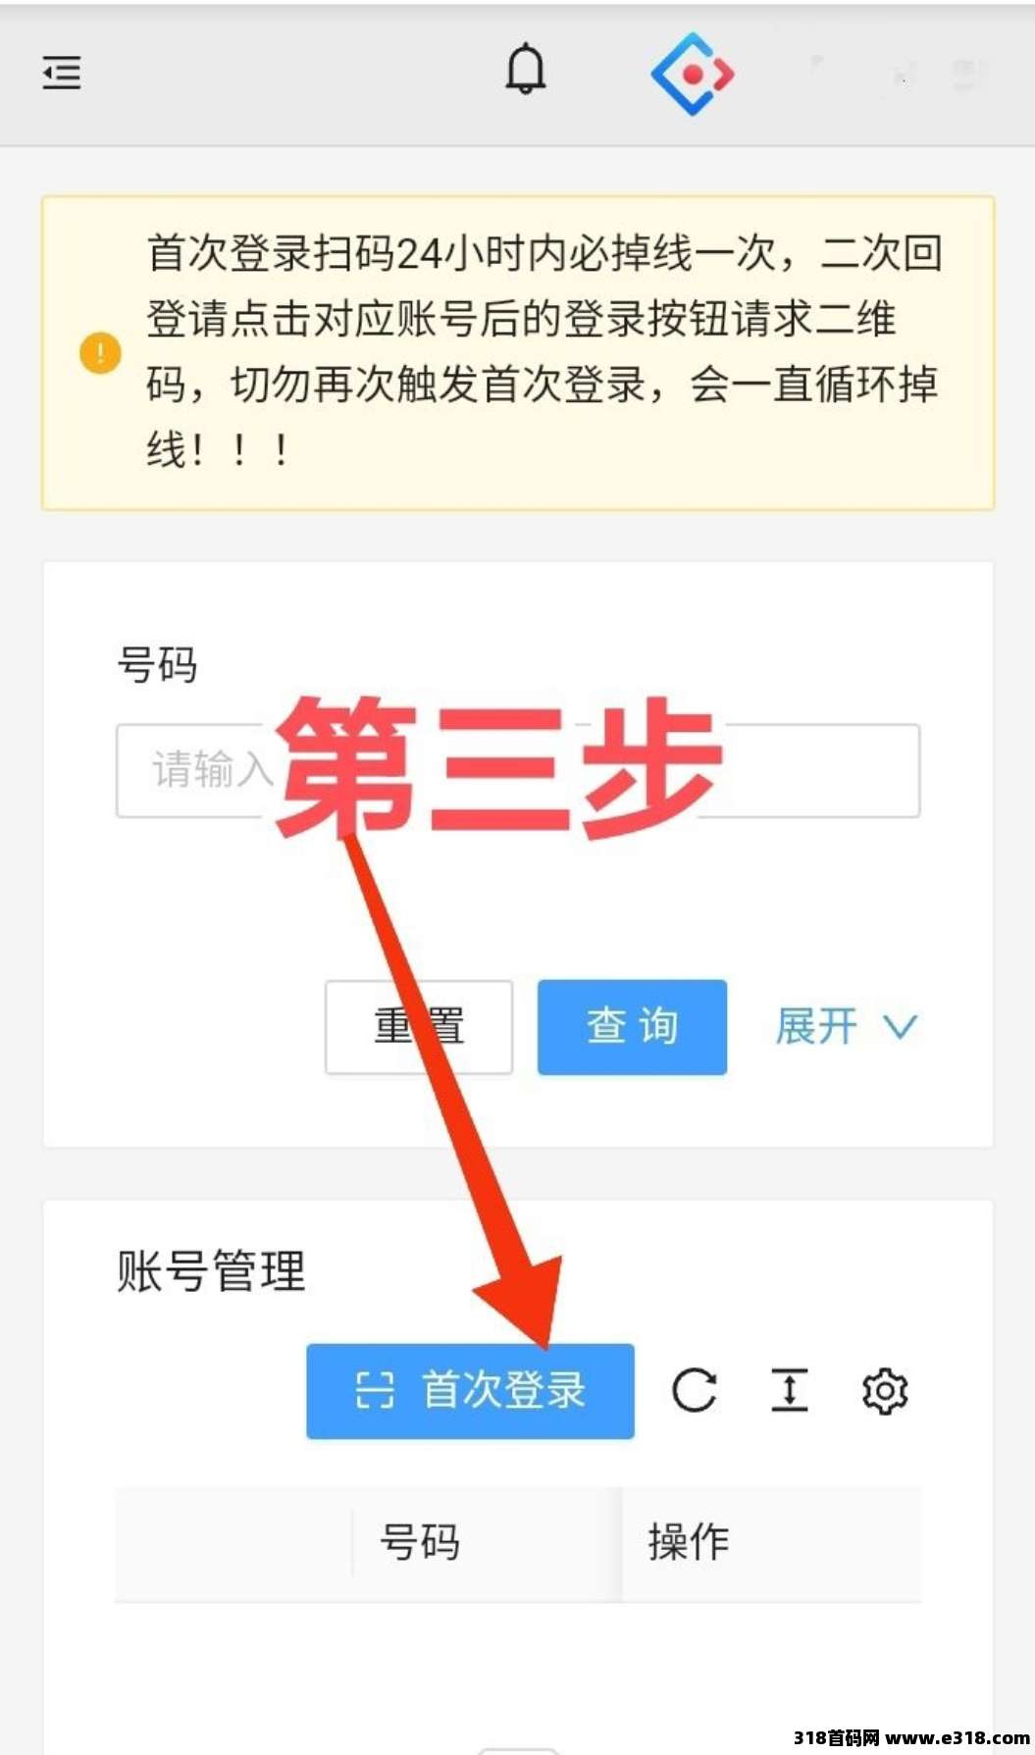Click the yellow alert notice text
This screenshot has width=1035, height=1755.
(544, 351)
